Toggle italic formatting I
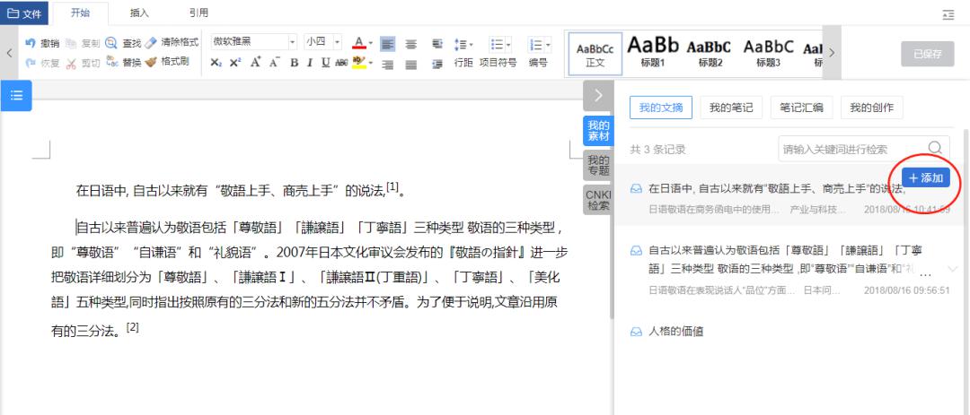 309,63
